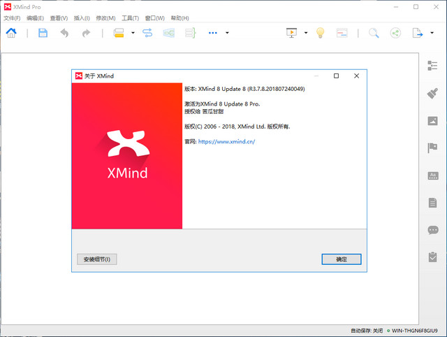
Task: Close the 关于 XMind dialog
Action: (x=357, y=76)
